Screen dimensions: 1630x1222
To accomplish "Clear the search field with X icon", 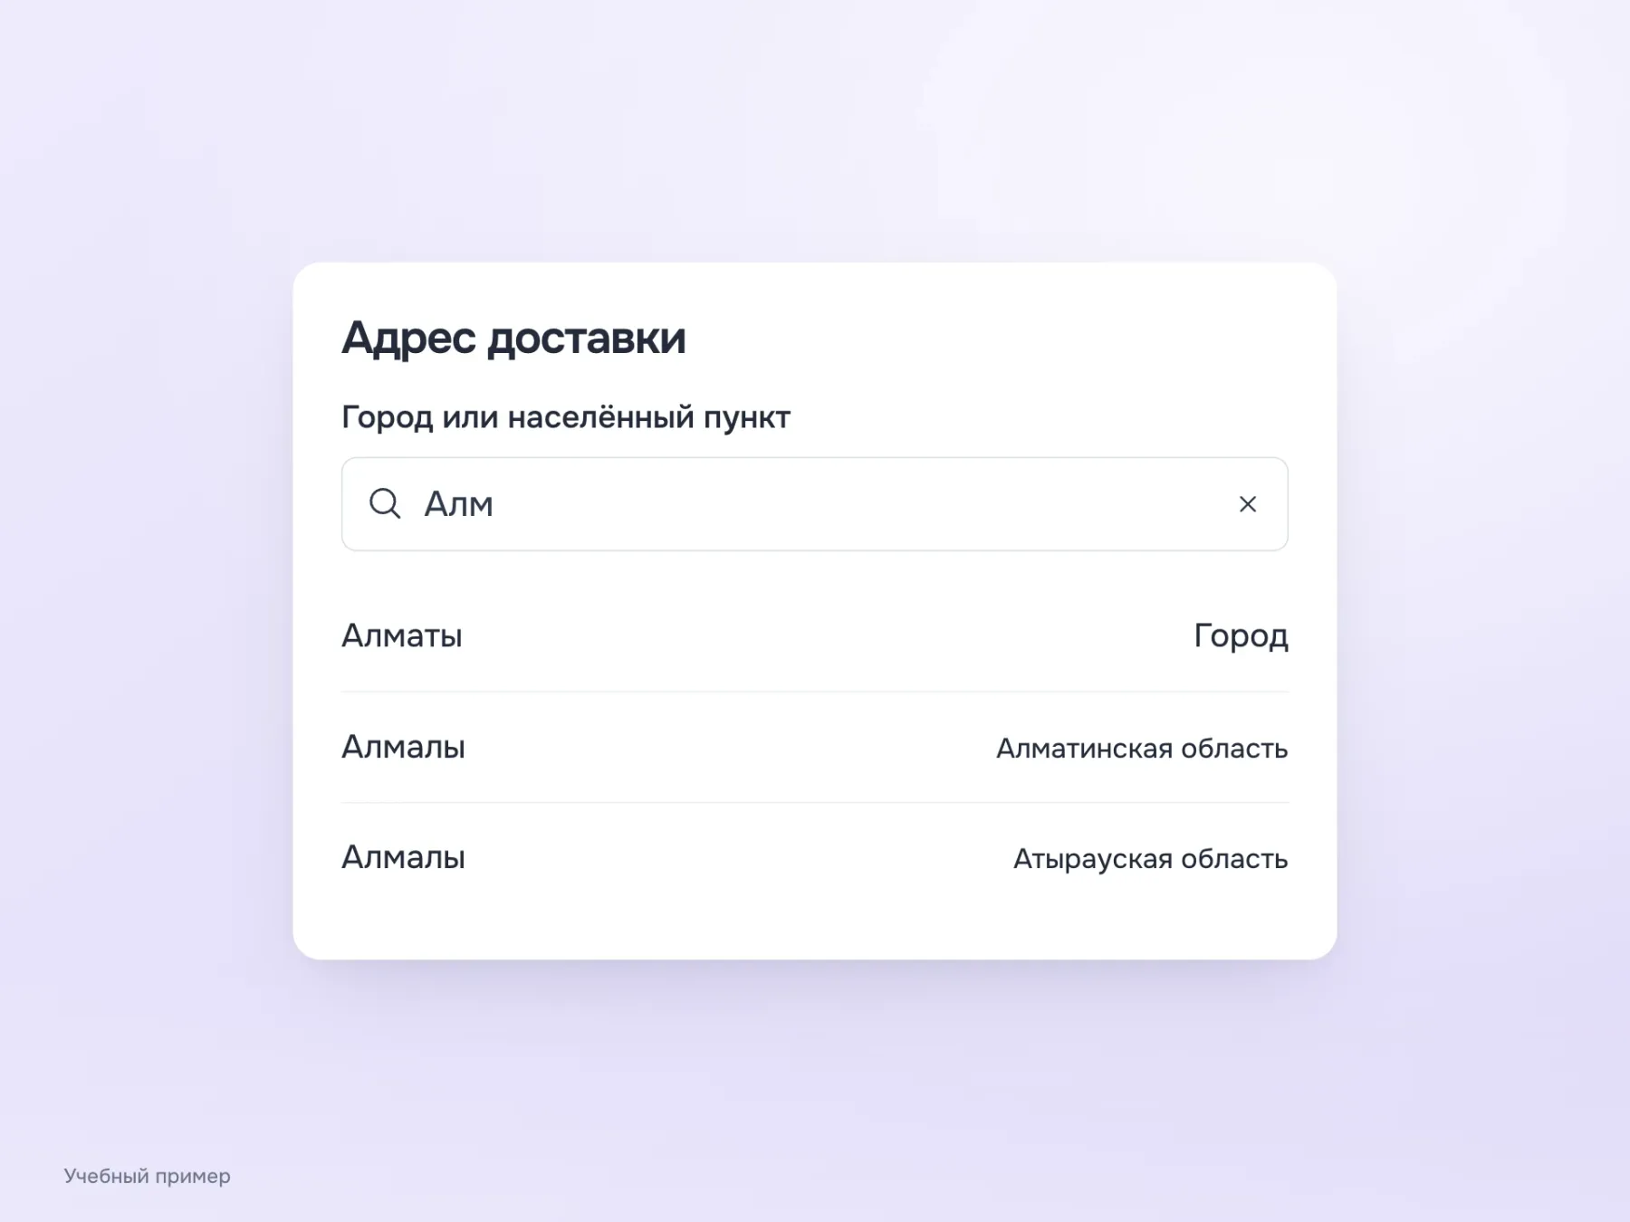I will point(1247,504).
